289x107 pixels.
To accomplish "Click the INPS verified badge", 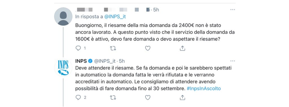I will (91, 61).
